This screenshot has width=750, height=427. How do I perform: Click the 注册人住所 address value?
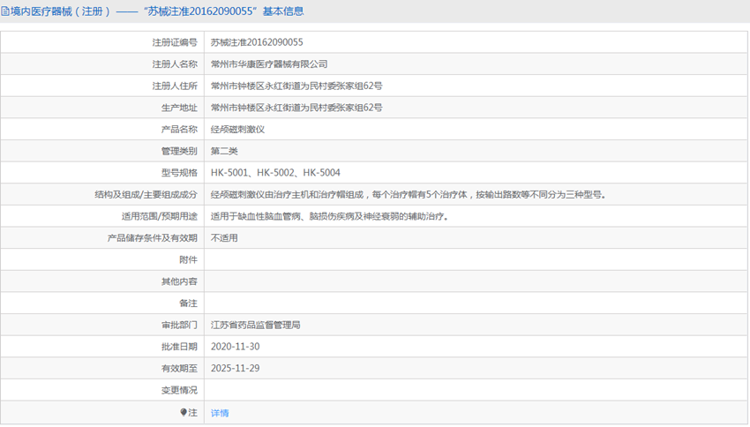point(296,86)
